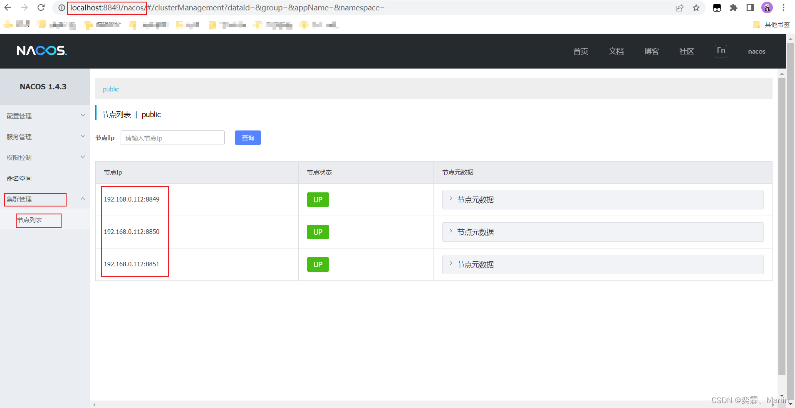Click the blue 查询 button
Image resolution: width=795 pixels, height=408 pixels.
(248, 138)
